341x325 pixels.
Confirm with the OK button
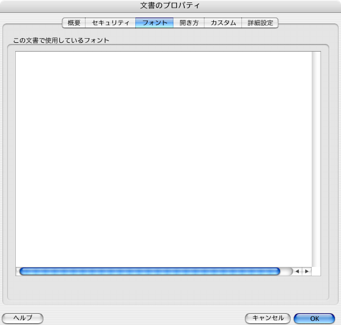pos(315,319)
